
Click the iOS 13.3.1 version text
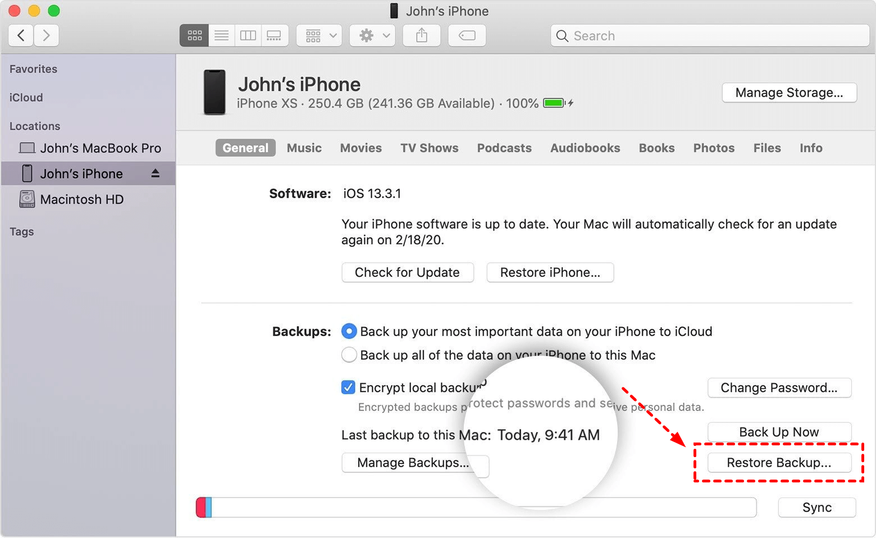click(x=372, y=194)
